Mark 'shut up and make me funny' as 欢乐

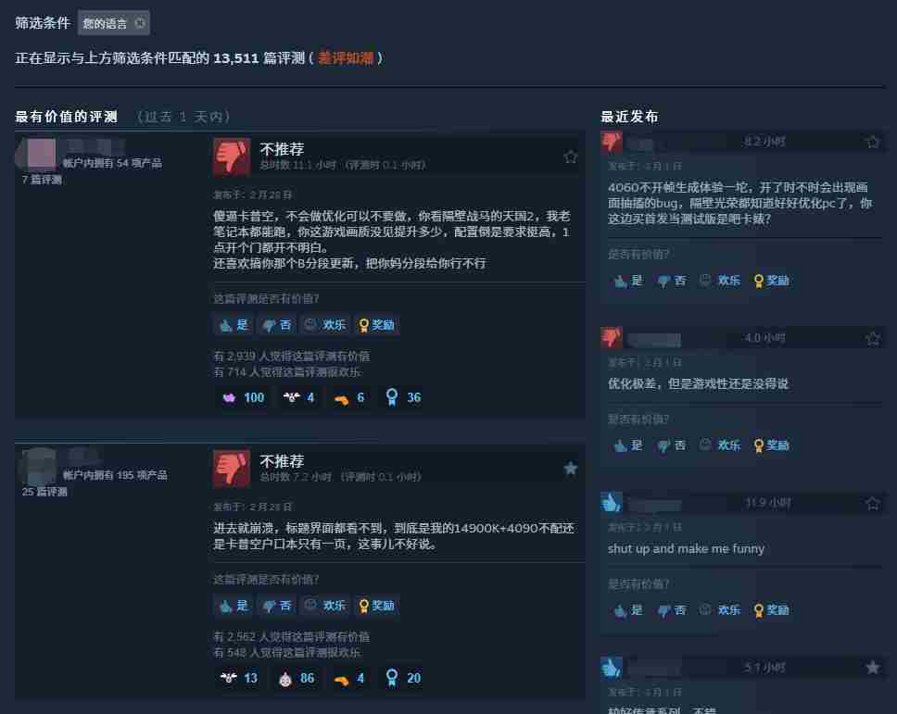[720, 610]
